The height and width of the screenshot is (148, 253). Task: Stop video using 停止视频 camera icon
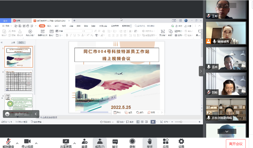tap(27, 142)
